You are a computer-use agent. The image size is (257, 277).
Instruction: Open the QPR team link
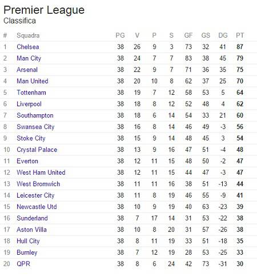(23, 264)
